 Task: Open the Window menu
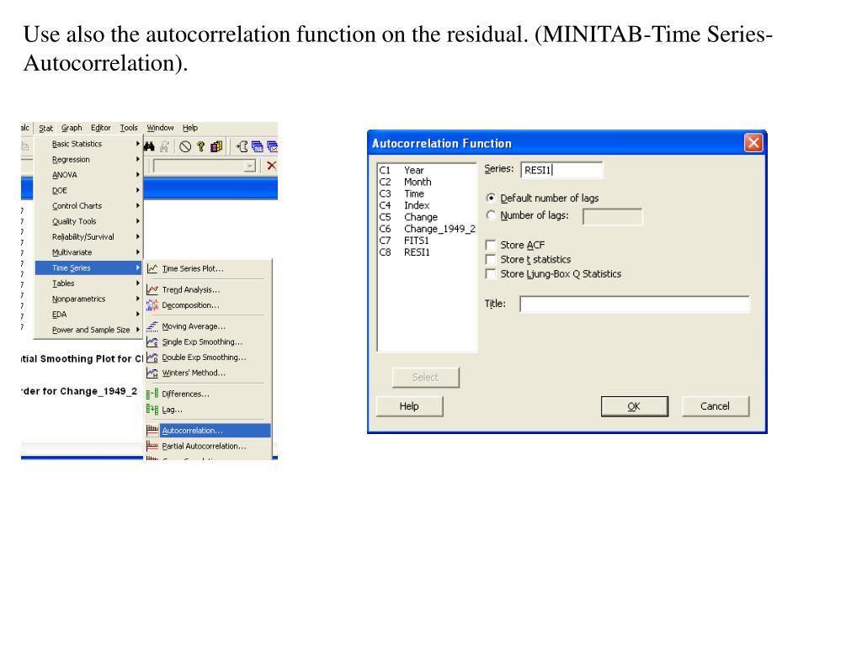tap(160, 128)
